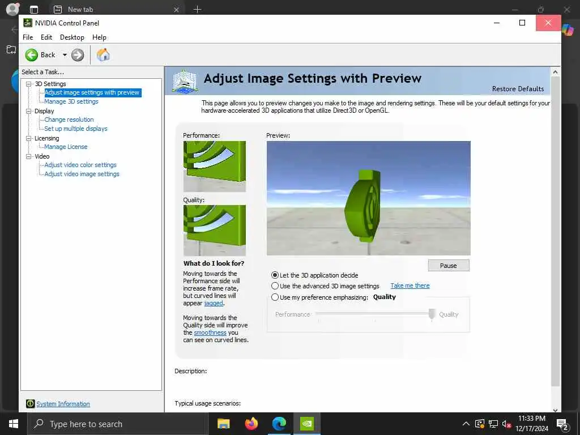The width and height of the screenshot is (580, 435).
Task: Click the Performance sample thumbnail
Action: [x=215, y=167]
